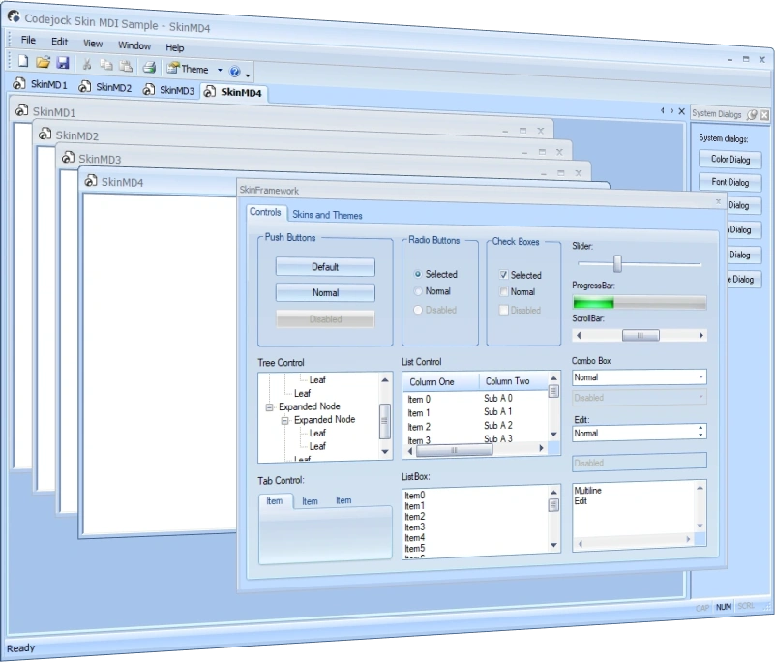Open a file with the folder icon
The width and height of the screenshot is (775, 662).
pos(43,62)
